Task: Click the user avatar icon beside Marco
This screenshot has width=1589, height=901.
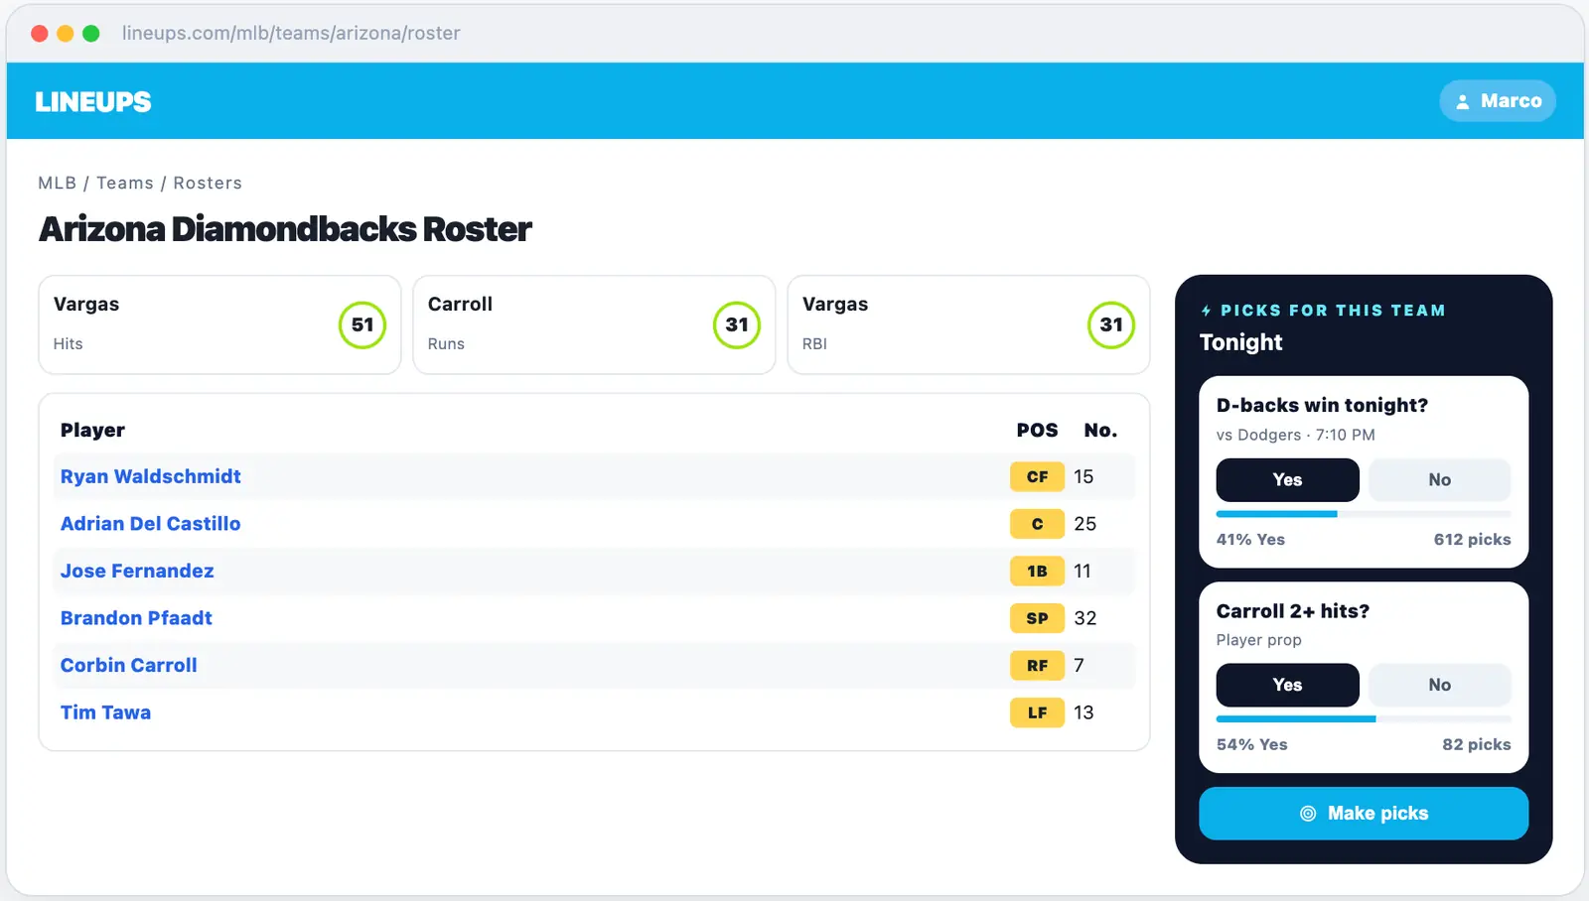Action: pos(1462,101)
